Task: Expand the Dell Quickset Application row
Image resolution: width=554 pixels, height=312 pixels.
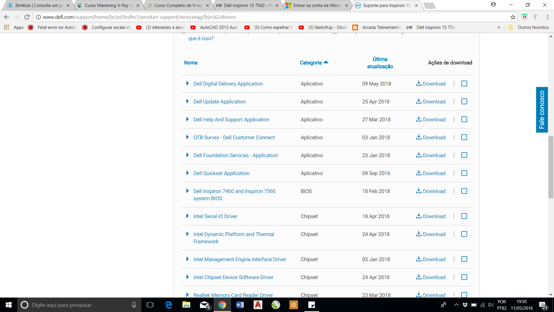Action: (188, 173)
